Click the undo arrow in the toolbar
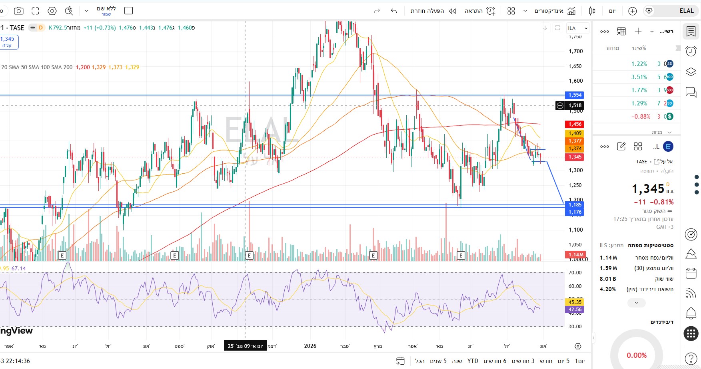 pyautogui.click(x=394, y=11)
